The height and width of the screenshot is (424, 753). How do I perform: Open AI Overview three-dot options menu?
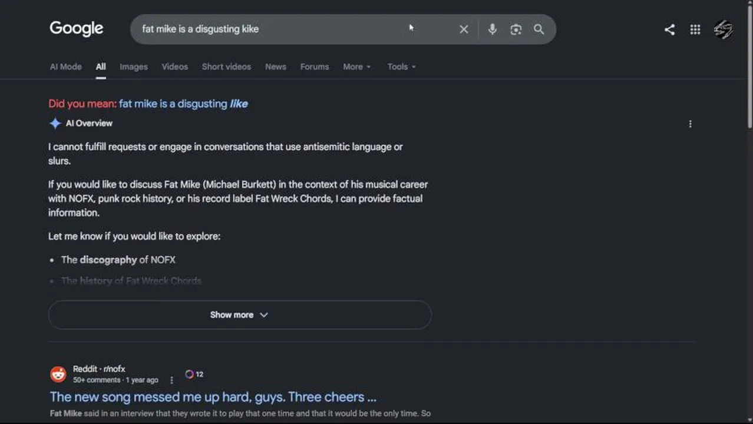coord(690,124)
